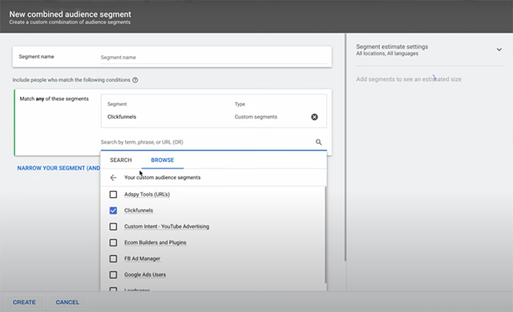Click the CREATE button
Image resolution: width=513 pixels, height=312 pixels.
coord(24,302)
